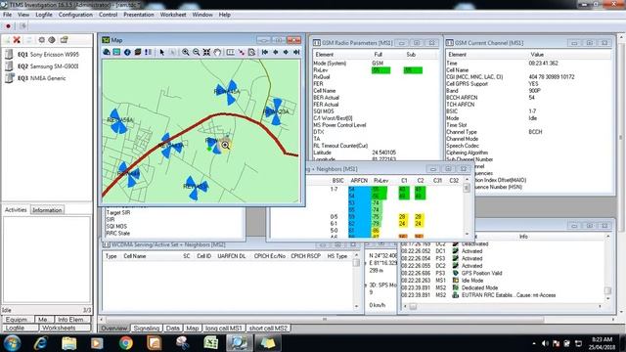The width and height of the screenshot is (626, 352).
Task: Open the File menu
Action: click(x=7, y=15)
